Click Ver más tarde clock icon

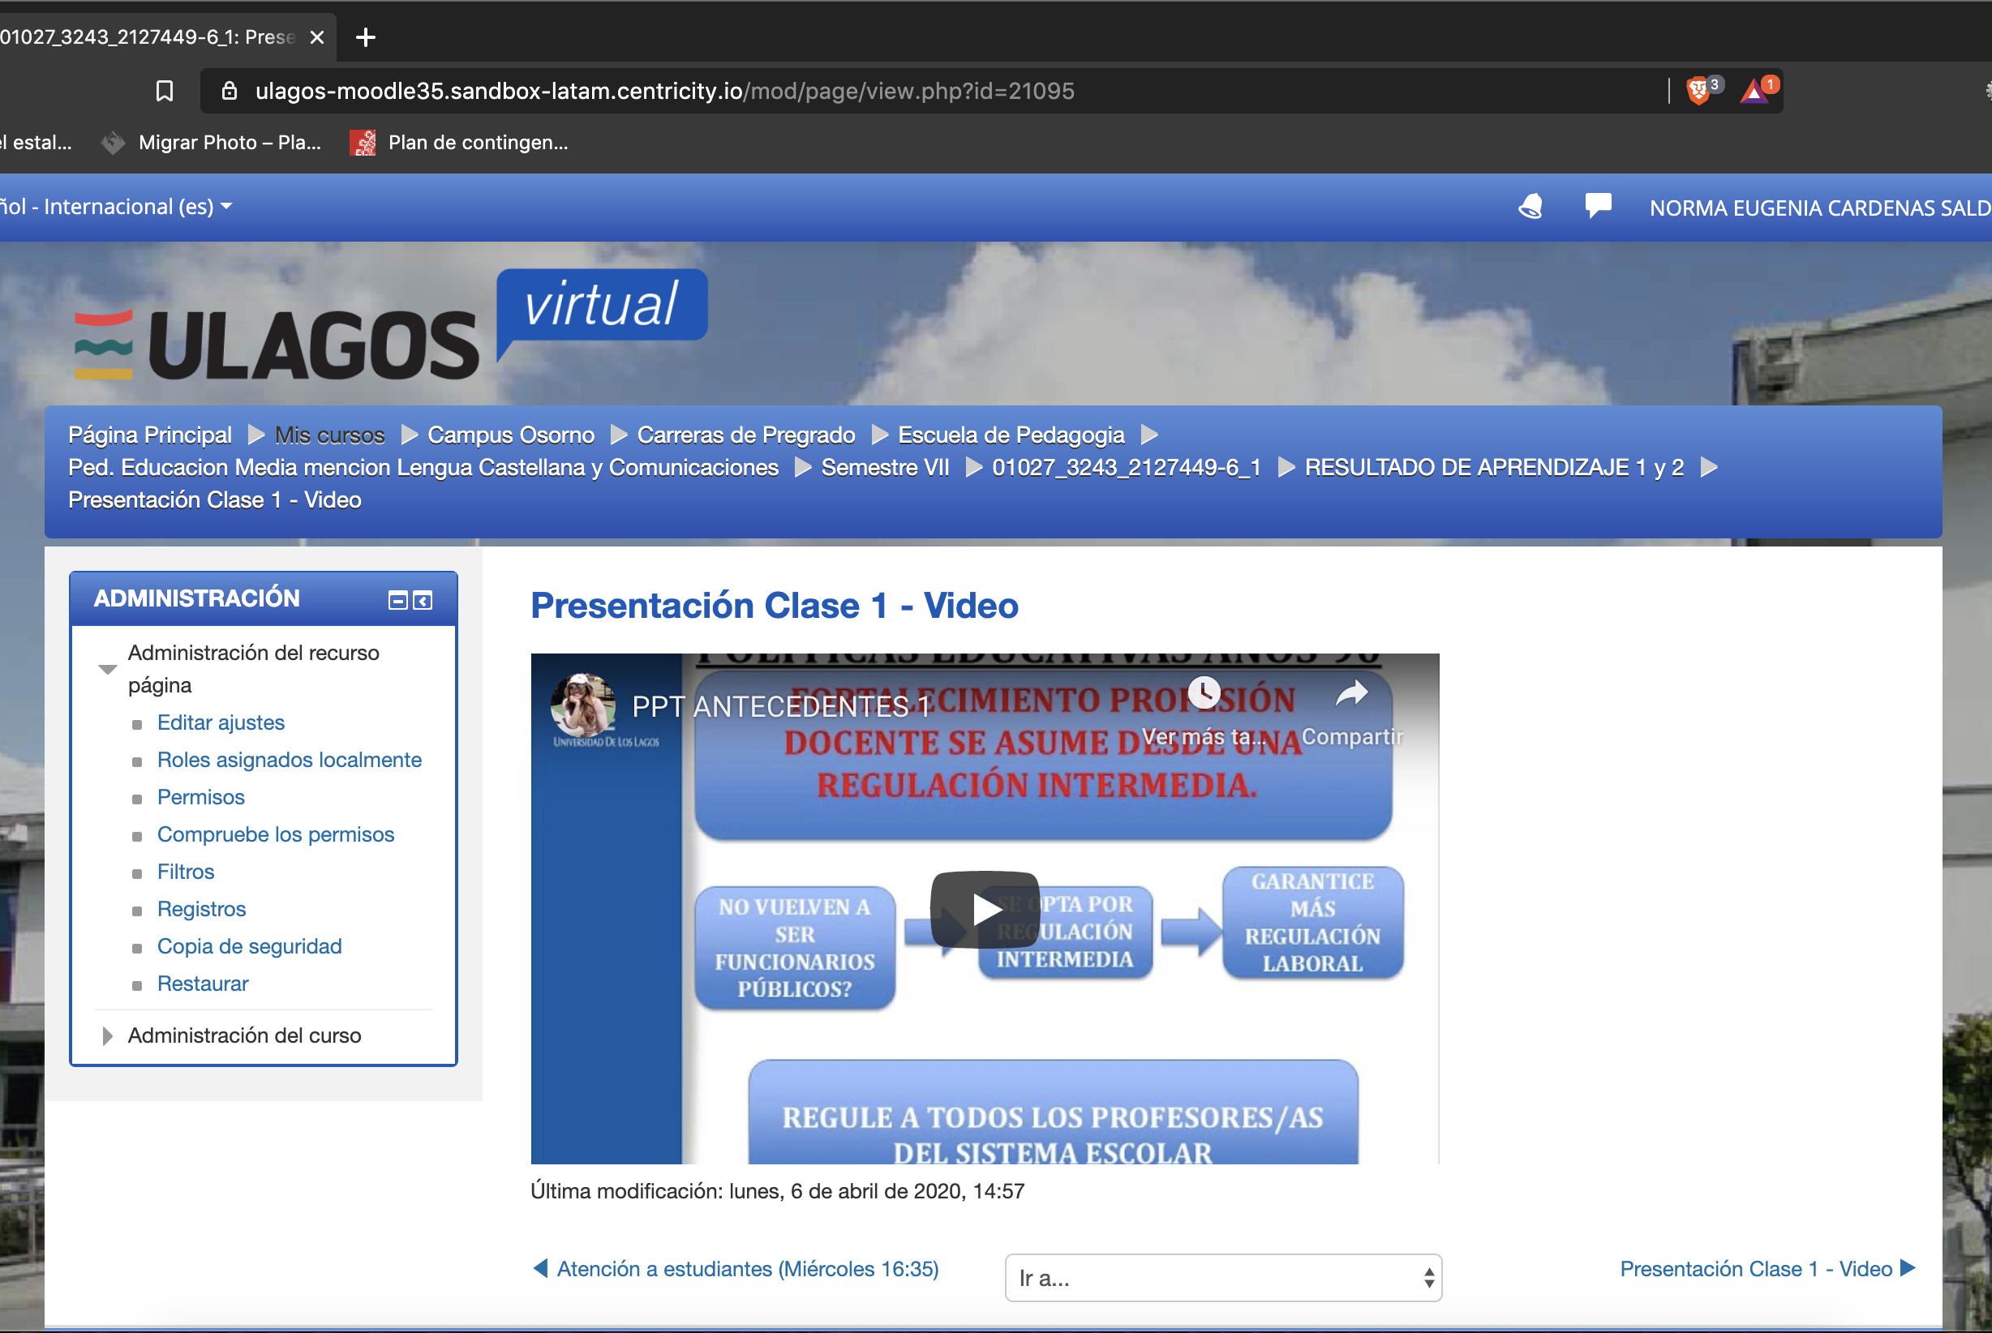pos(1204,693)
